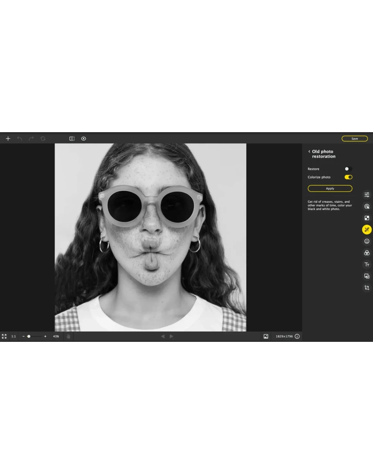
Task: Open the Adjustments sliders tool
Action: click(x=367, y=195)
